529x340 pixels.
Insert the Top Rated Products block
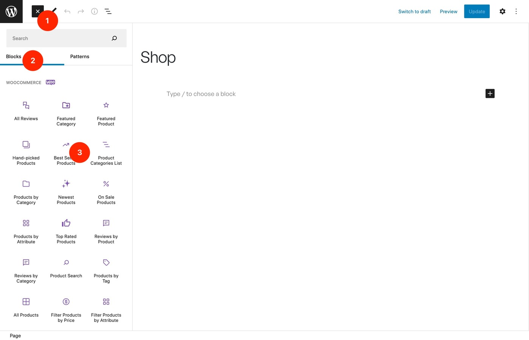tap(66, 231)
